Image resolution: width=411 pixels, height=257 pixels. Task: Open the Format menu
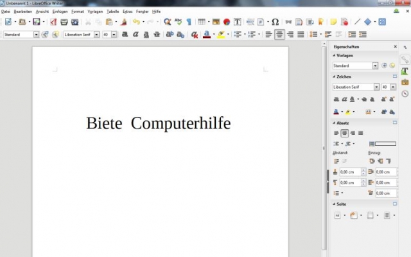tap(77, 11)
